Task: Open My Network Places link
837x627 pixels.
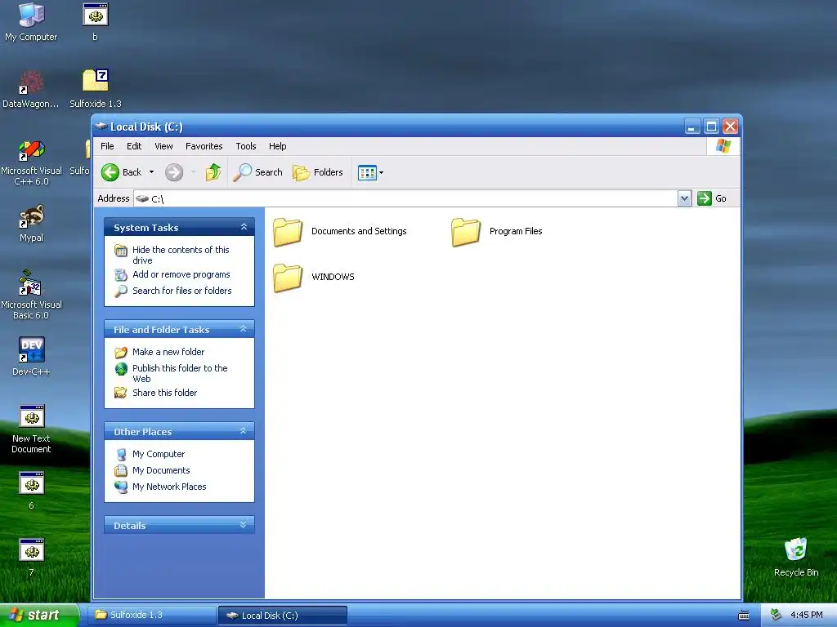Action: point(169,487)
